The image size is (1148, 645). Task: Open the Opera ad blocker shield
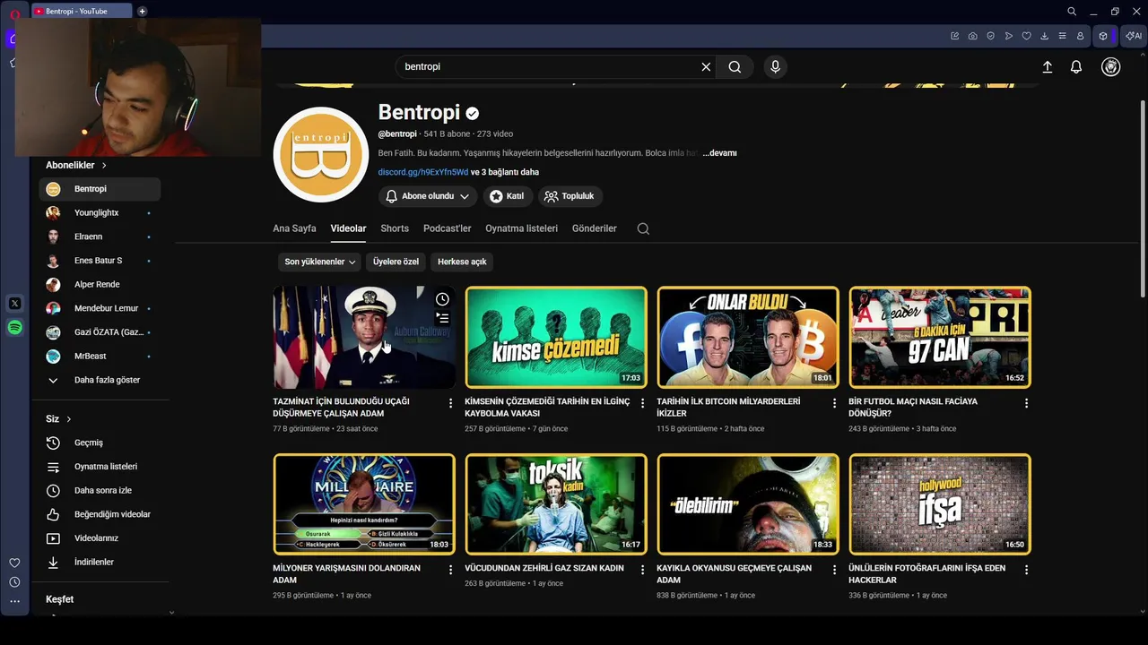(x=991, y=36)
